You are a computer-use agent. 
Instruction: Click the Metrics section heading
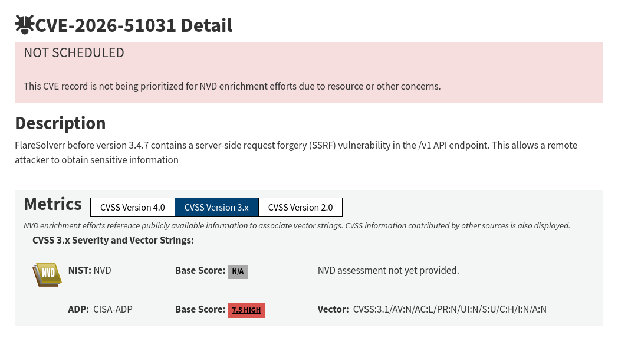[53, 204]
